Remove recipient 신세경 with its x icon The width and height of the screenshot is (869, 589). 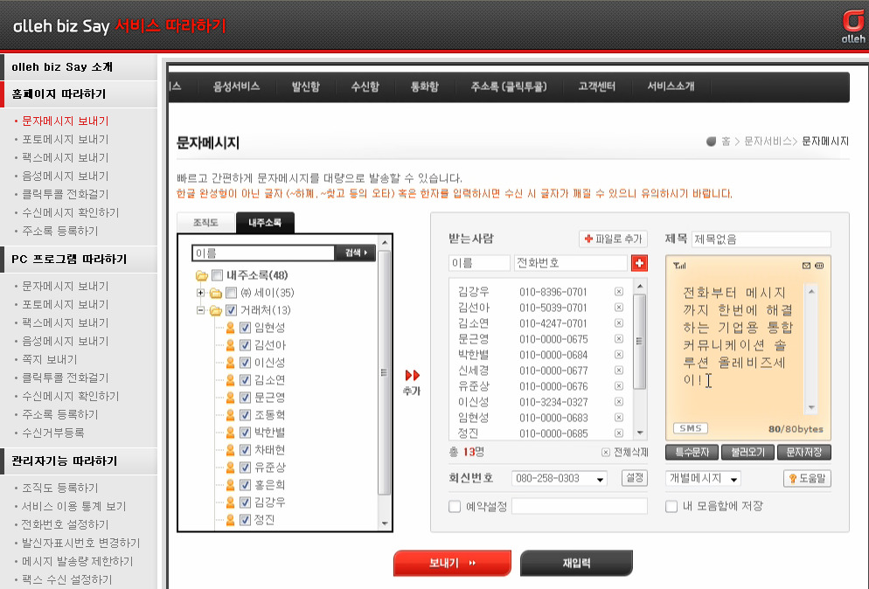[x=619, y=371]
